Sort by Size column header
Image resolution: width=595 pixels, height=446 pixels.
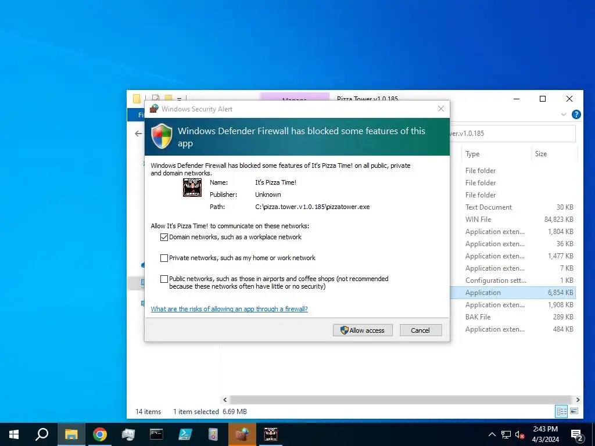pos(541,154)
